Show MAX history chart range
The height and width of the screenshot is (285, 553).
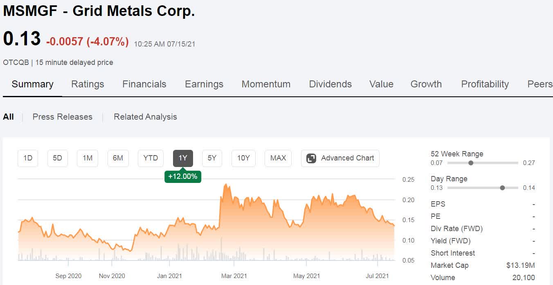point(278,158)
